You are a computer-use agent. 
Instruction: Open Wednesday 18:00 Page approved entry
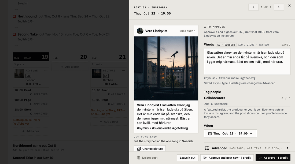(x=109, y=102)
